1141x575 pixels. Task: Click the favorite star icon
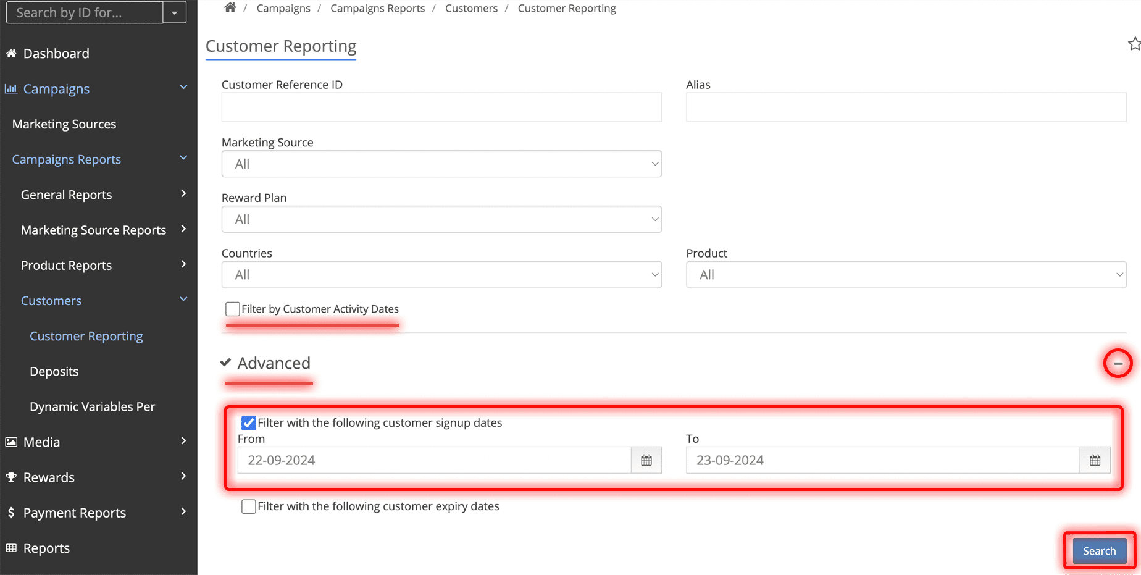[x=1134, y=44]
